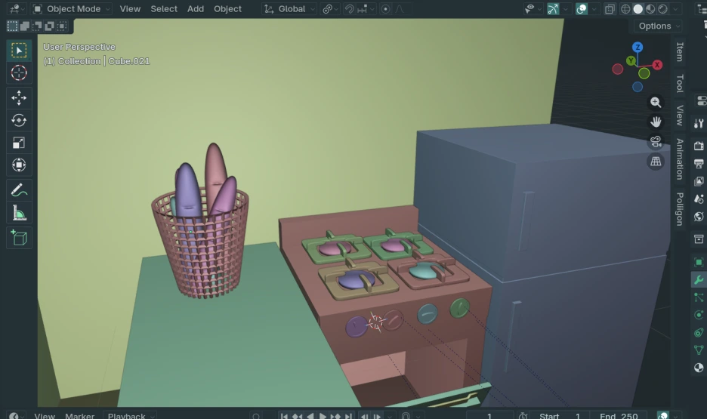707x419 pixels.
Task: Open the Object Data properties tab
Action: pyautogui.click(x=699, y=350)
